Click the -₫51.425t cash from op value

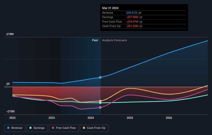pyautogui.click(x=132, y=26)
